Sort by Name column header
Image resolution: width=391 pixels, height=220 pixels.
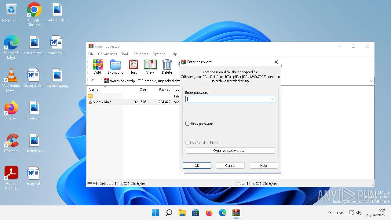click(105, 90)
